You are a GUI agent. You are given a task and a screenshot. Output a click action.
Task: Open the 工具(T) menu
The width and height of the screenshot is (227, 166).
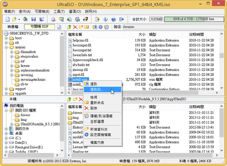(59, 11)
